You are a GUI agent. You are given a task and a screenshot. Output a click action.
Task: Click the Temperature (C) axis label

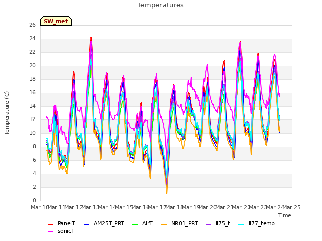(x=7, y=113)
